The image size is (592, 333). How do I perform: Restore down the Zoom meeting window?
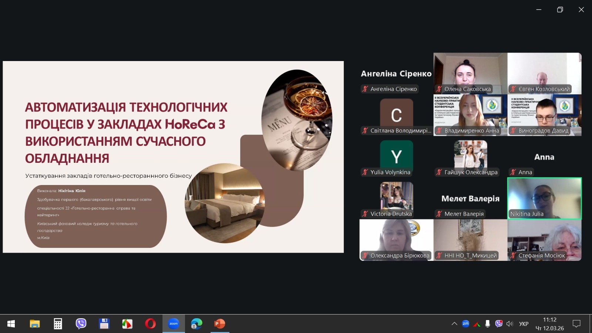[560, 10]
